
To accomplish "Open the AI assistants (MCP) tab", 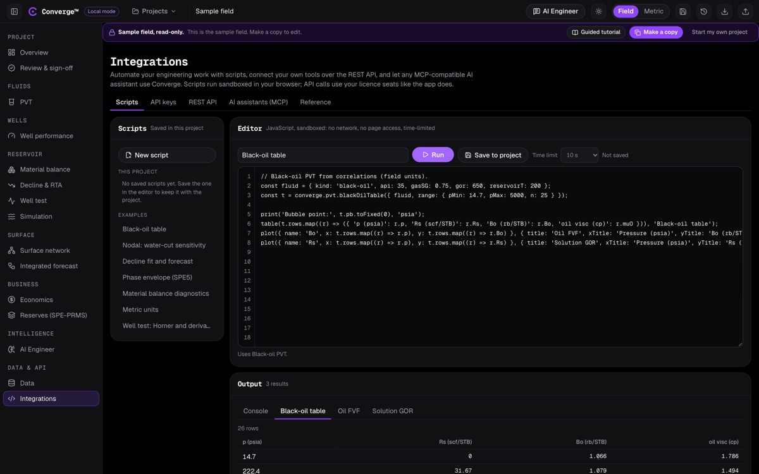I will [258, 102].
